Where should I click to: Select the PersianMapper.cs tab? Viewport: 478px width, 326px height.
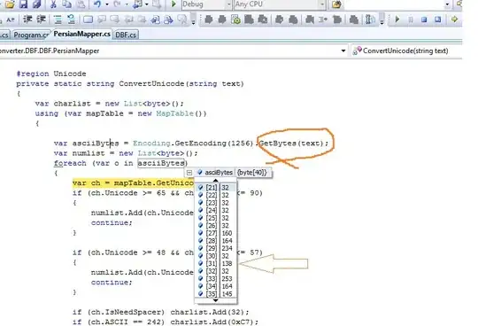[81, 35]
